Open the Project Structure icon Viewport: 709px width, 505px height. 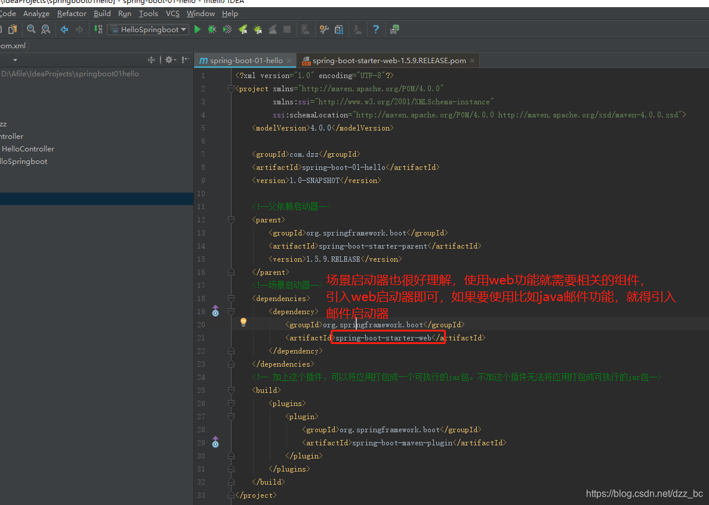click(x=338, y=29)
